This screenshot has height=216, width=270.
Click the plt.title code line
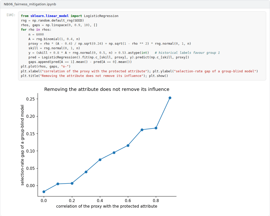[94, 76]
